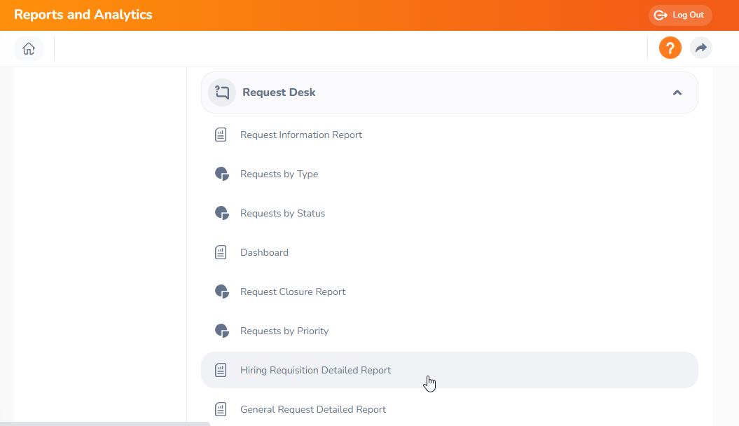Click the Request Desk section icon

[x=222, y=92]
